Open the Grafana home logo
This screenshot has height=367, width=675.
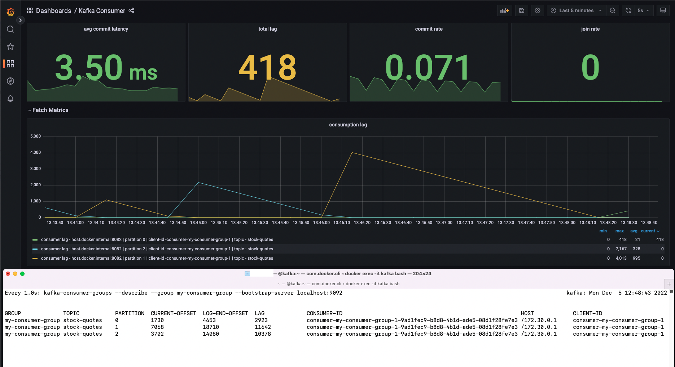(10, 12)
